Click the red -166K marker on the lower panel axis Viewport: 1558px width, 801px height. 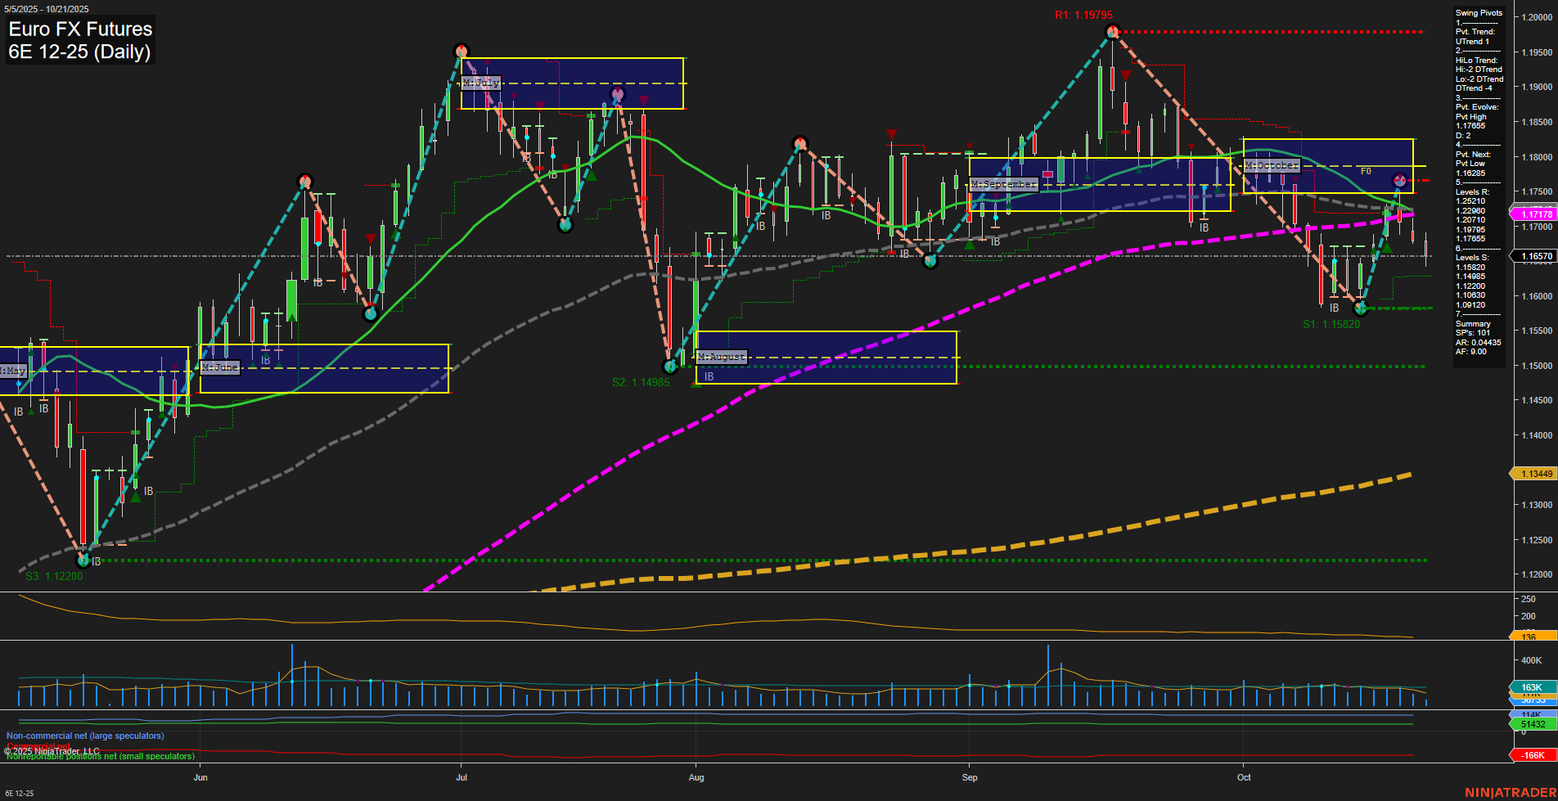pos(1533,756)
